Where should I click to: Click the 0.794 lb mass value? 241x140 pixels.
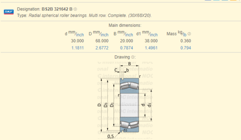tap(186, 48)
